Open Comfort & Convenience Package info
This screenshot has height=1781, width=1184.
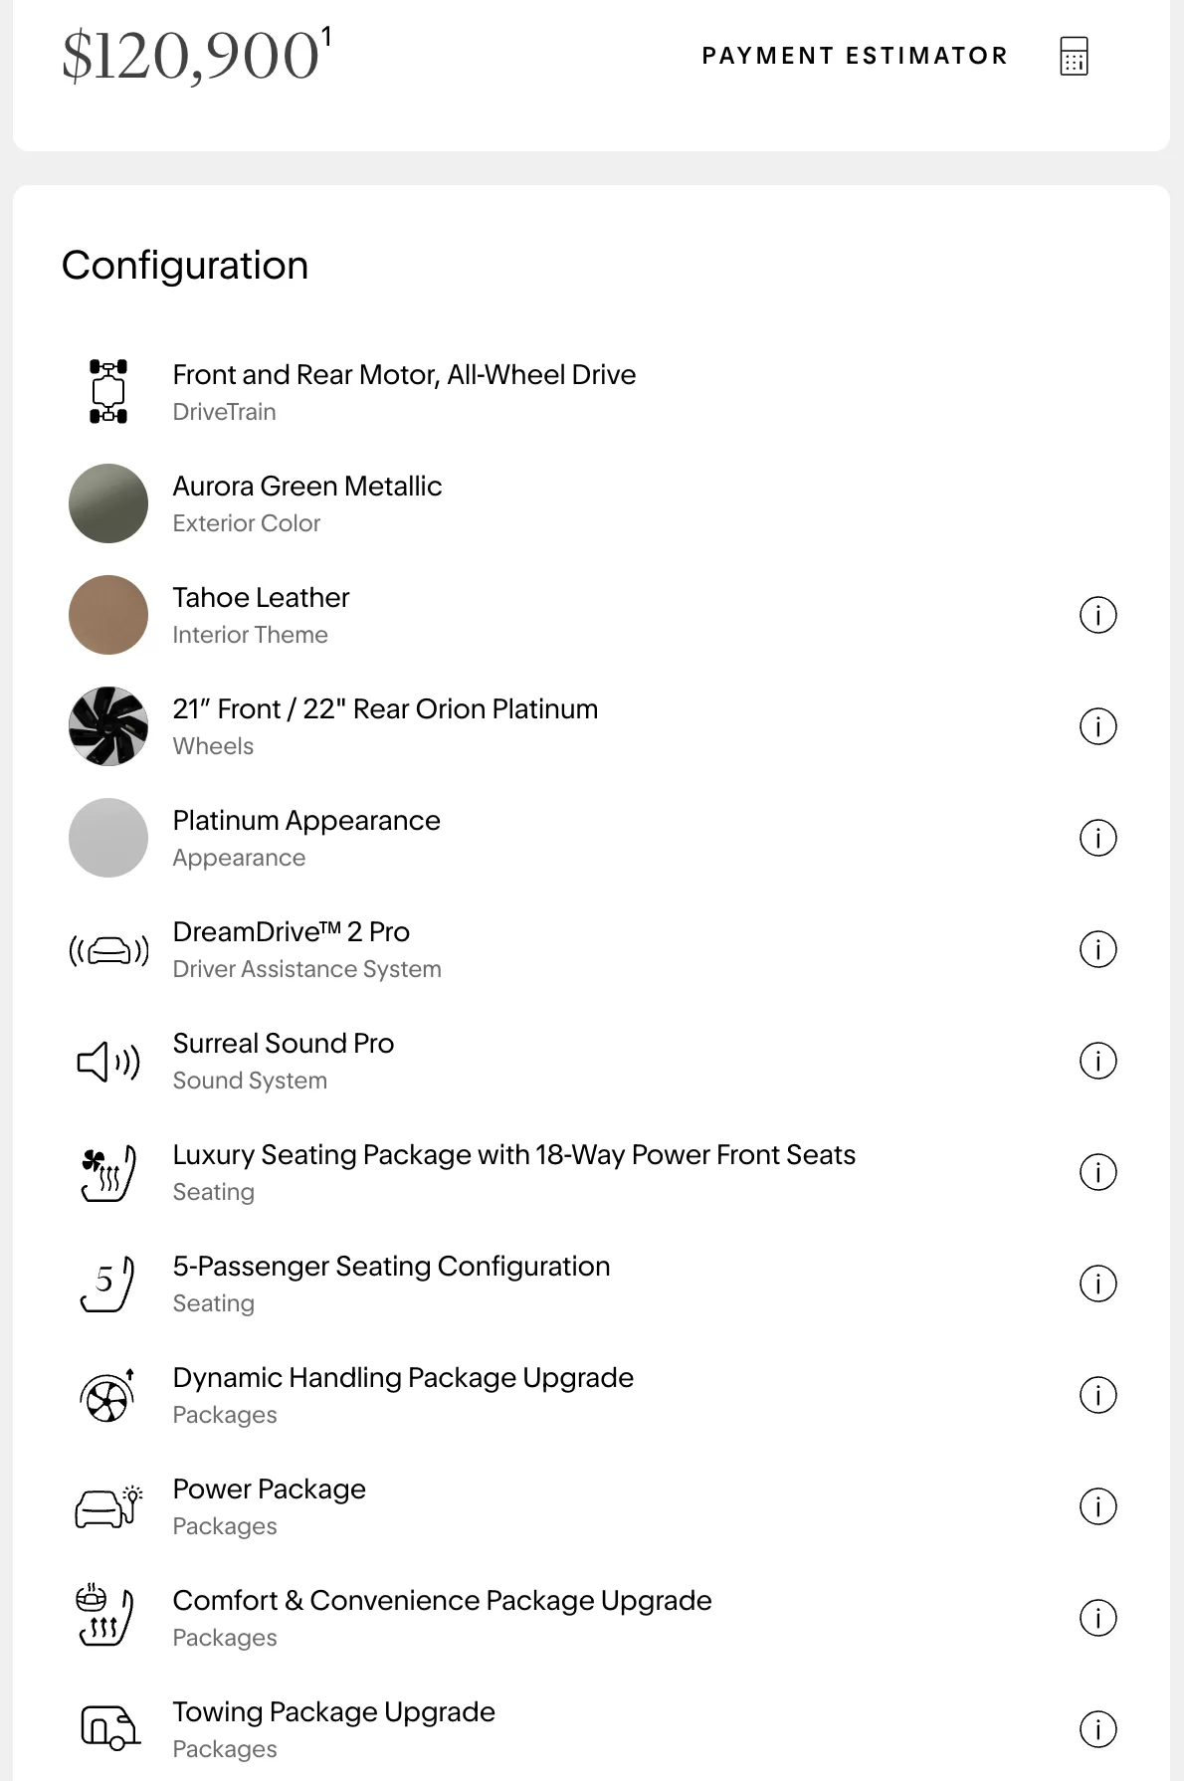(x=1097, y=1618)
